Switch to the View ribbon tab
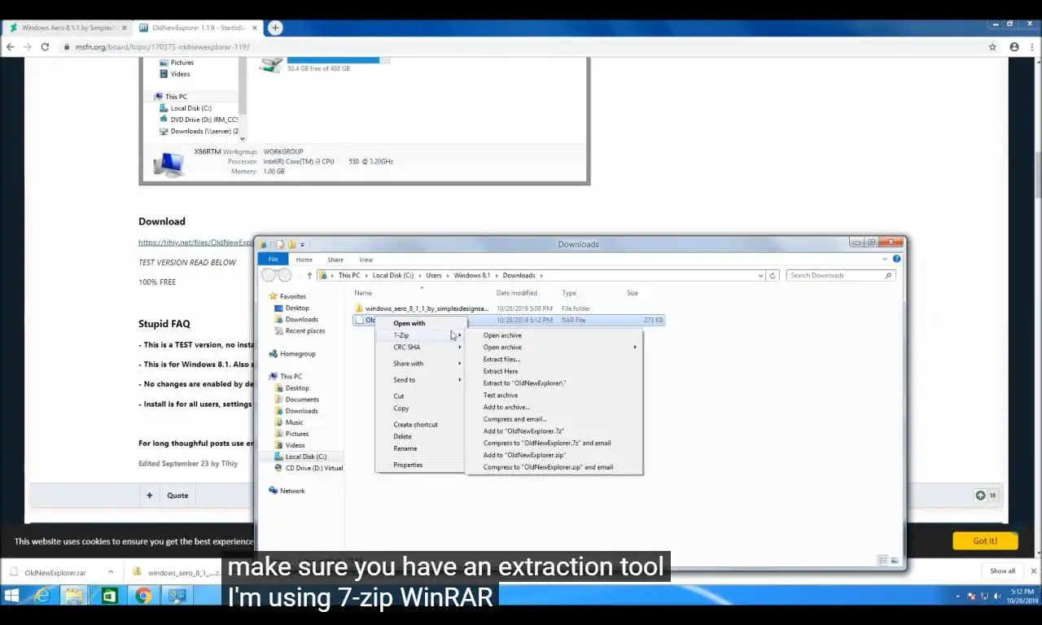This screenshot has width=1042, height=625. (x=366, y=260)
